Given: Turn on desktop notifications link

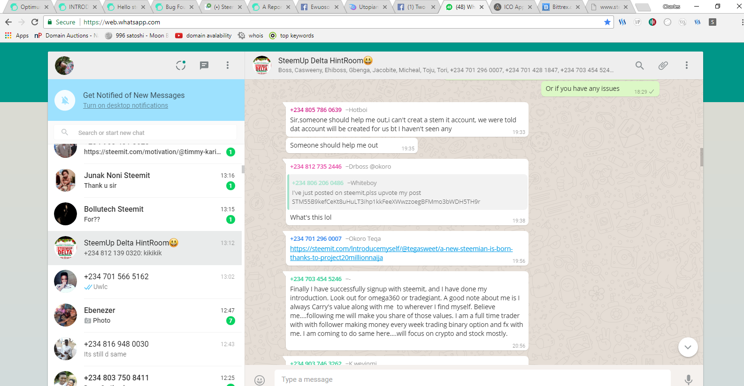Looking at the screenshot, I should pos(125,106).
